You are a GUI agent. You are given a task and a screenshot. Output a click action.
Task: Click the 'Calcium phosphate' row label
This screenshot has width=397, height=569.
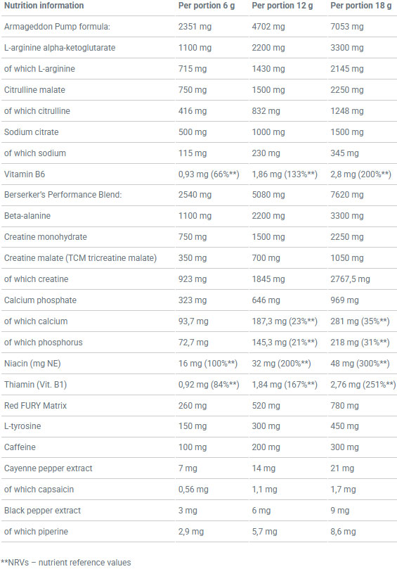point(40,300)
